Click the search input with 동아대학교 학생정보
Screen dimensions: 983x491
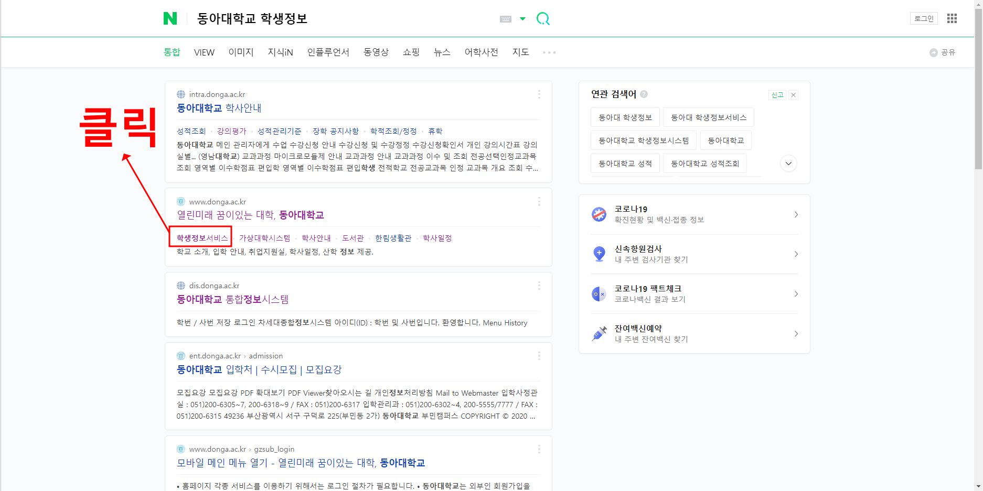341,19
